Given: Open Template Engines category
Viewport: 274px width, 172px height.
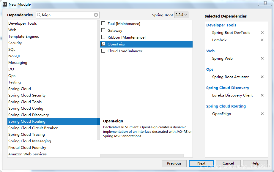Looking at the screenshot, I should pos(52,37).
